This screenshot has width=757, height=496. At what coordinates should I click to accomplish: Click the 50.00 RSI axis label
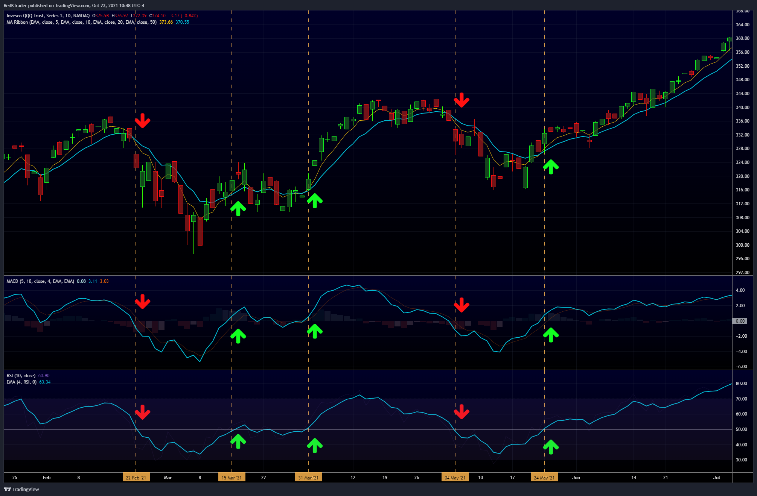click(741, 429)
